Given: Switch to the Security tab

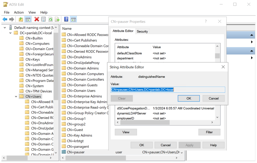Looking at the screenshot, I should click(x=142, y=32).
